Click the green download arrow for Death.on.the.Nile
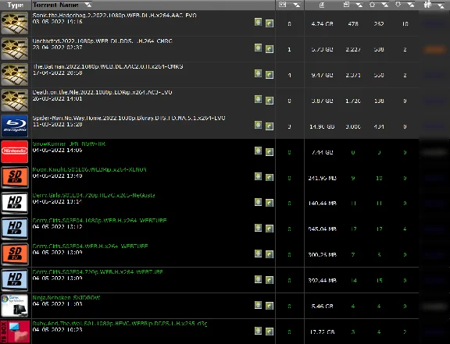The image size is (450, 344). pyautogui.click(x=270, y=101)
